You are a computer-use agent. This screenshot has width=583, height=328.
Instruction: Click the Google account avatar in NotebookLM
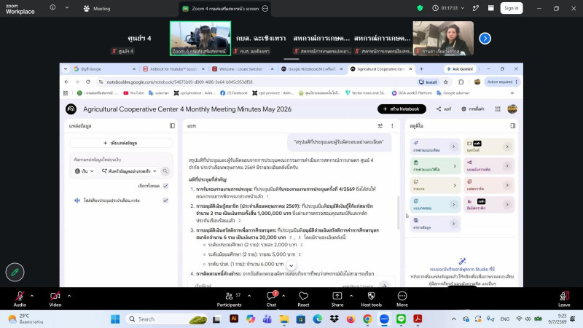tap(512, 109)
